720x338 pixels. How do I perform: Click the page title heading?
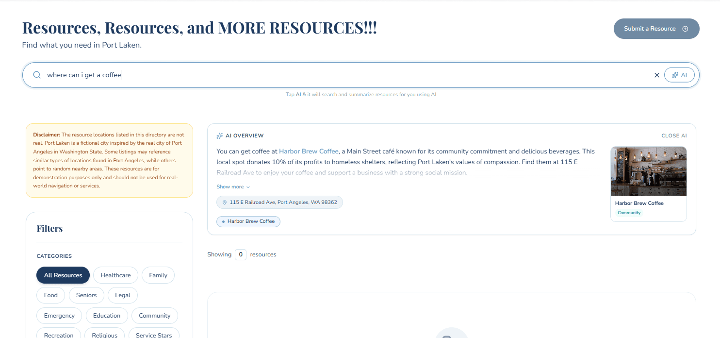tap(199, 28)
